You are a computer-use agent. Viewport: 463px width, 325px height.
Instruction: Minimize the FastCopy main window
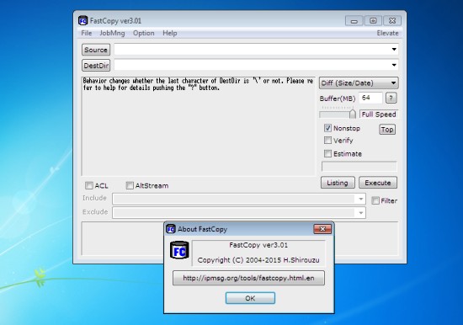tap(354, 21)
